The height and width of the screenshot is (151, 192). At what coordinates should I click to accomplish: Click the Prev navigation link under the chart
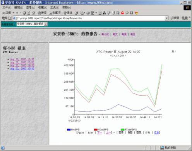coord(91,132)
